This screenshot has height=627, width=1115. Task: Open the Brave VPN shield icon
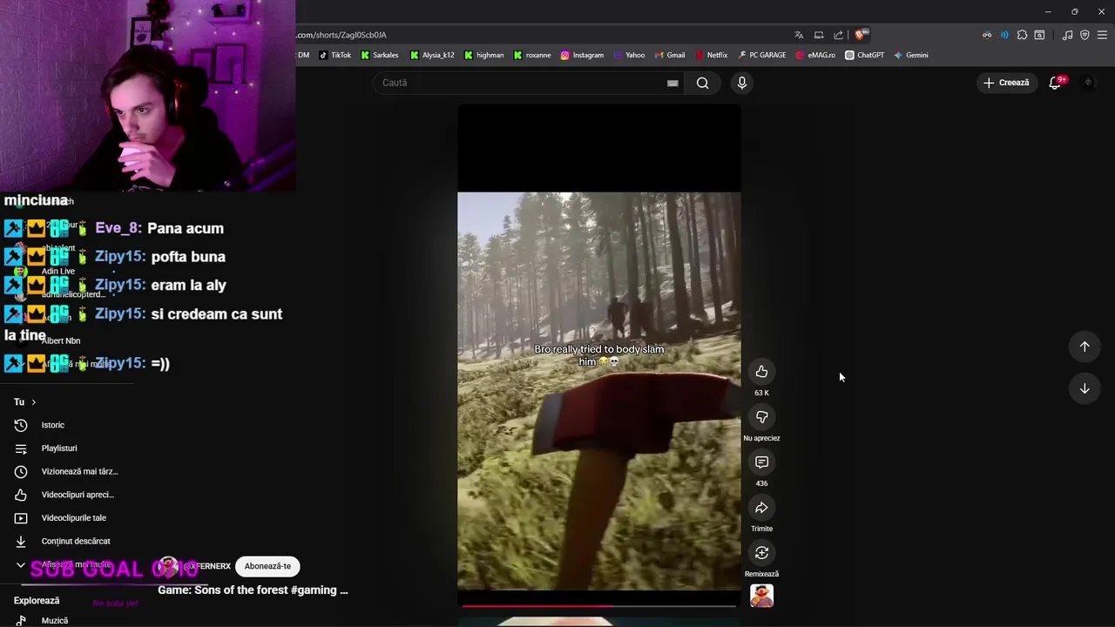[x=1085, y=35]
